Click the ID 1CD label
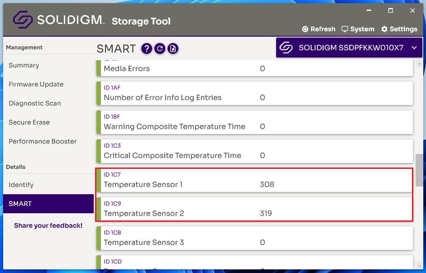 point(113,262)
